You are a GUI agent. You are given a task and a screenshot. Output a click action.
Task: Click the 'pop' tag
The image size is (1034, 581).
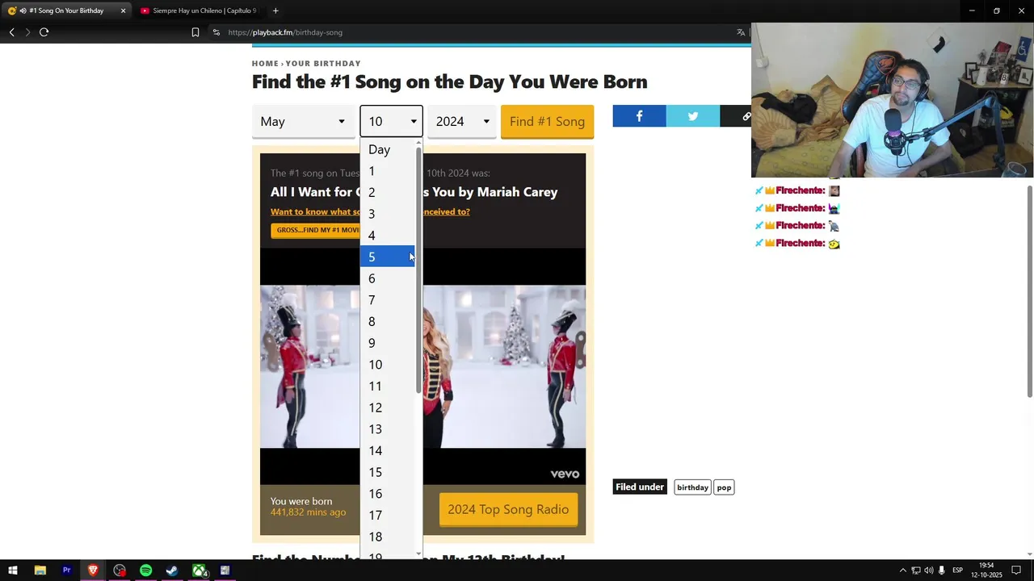[724, 487]
